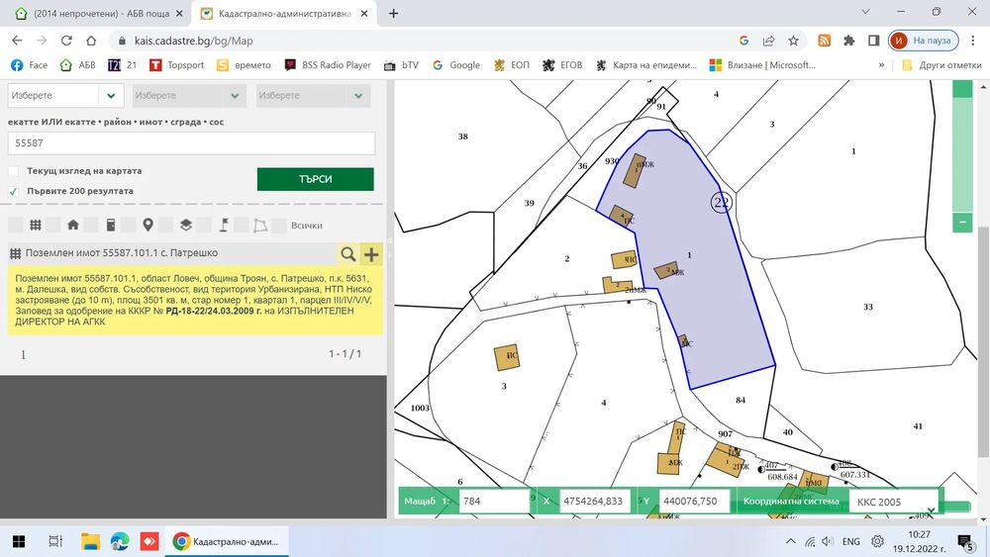The width and height of the screenshot is (990, 557).
Task: Open the third 'Изберете' dropdown
Action: coord(314,96)
